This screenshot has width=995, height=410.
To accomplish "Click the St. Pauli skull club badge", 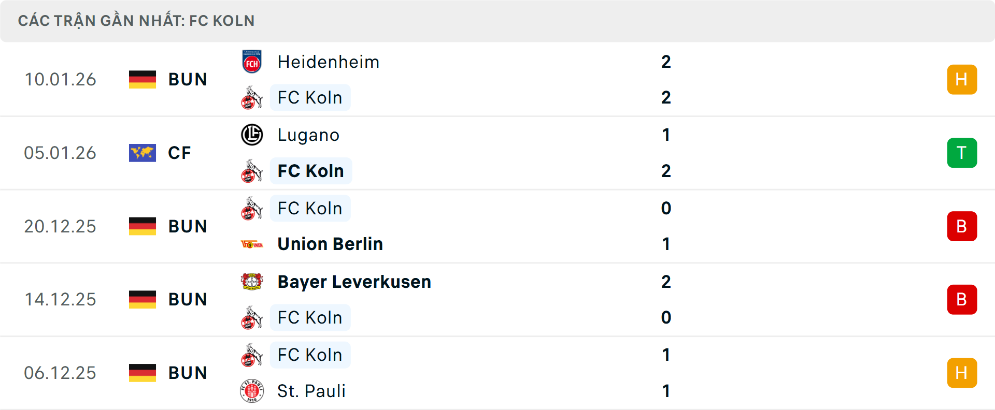I will pos(252,391).
